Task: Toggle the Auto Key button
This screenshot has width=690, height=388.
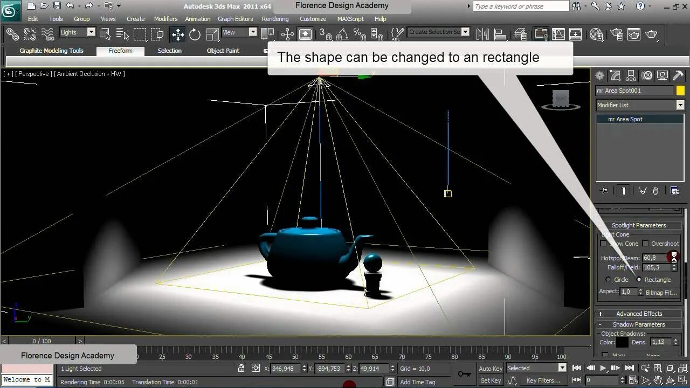Action: click(491, 369)
